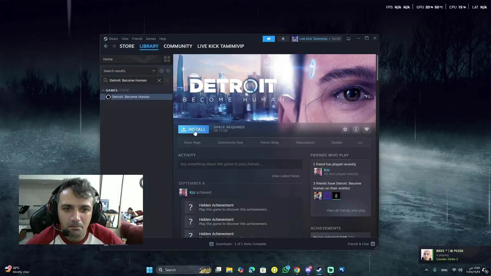491x276 pixels.
Task: Open the Games menu
Action: pyautogui.click(x=151, y=39)
